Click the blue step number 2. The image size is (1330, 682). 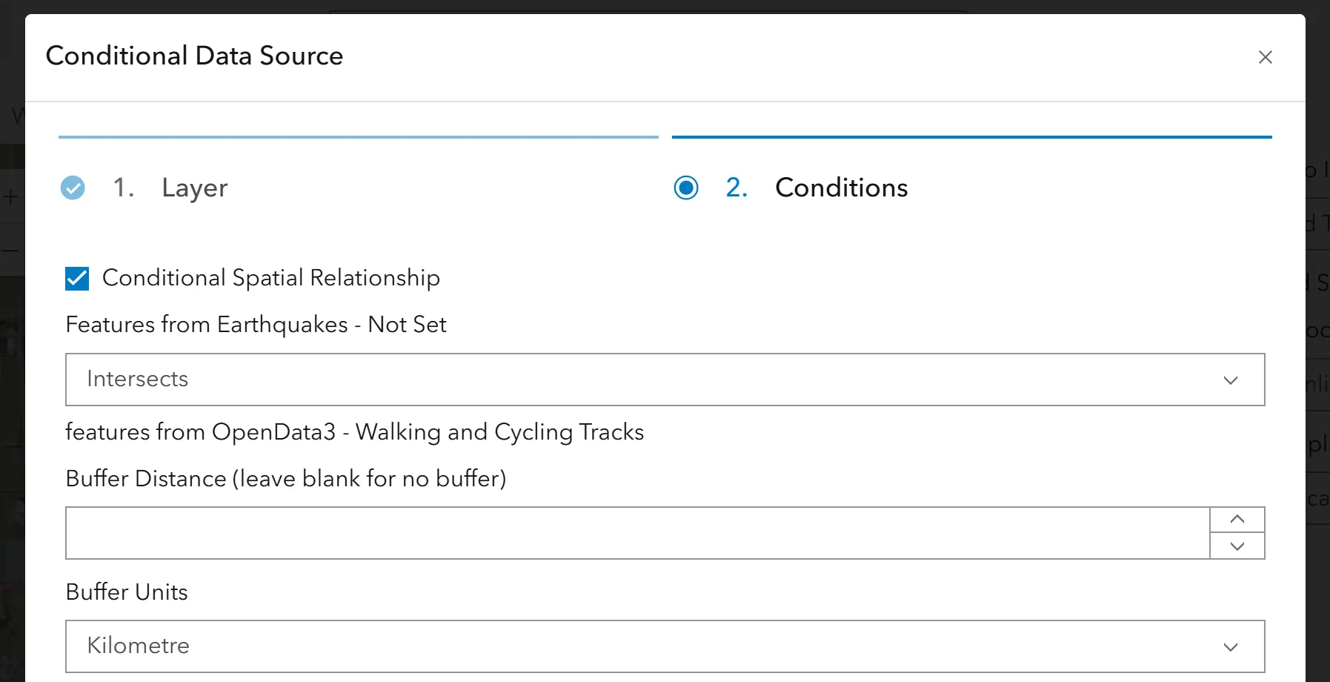pos(737,188)
